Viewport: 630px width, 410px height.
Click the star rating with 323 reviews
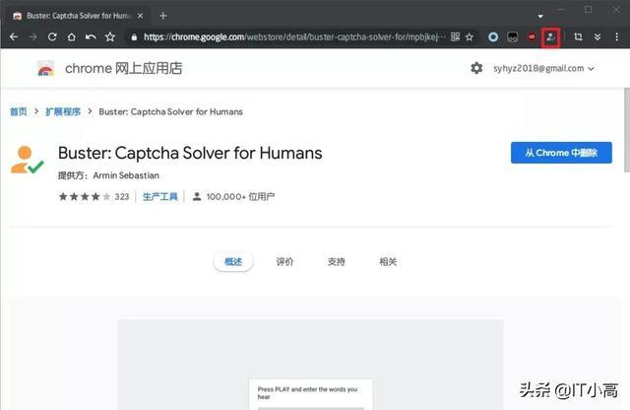(94, 197)
